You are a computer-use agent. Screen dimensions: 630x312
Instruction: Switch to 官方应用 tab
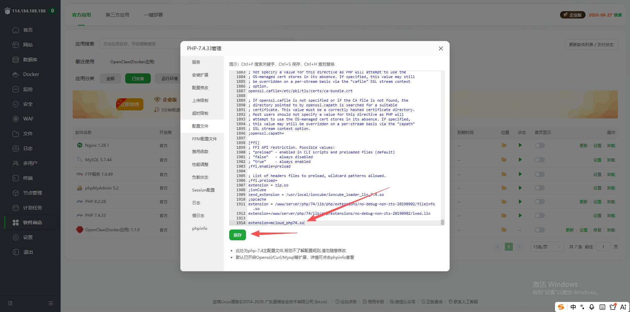[x=81, y=15]
